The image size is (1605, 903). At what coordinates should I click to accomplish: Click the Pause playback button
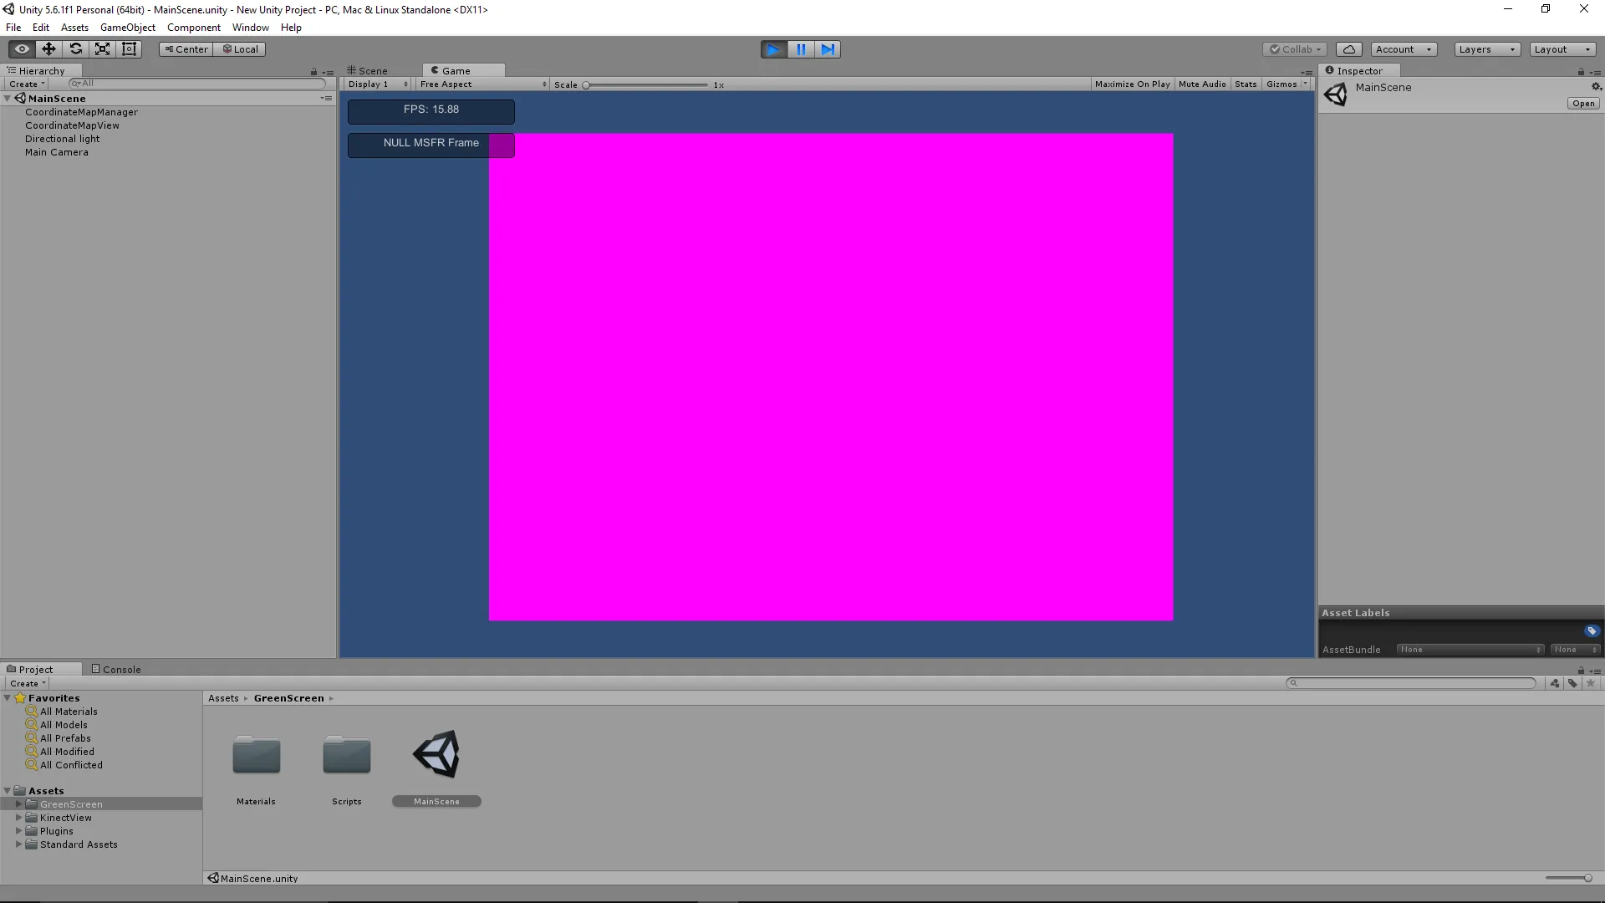click(801, 49)
